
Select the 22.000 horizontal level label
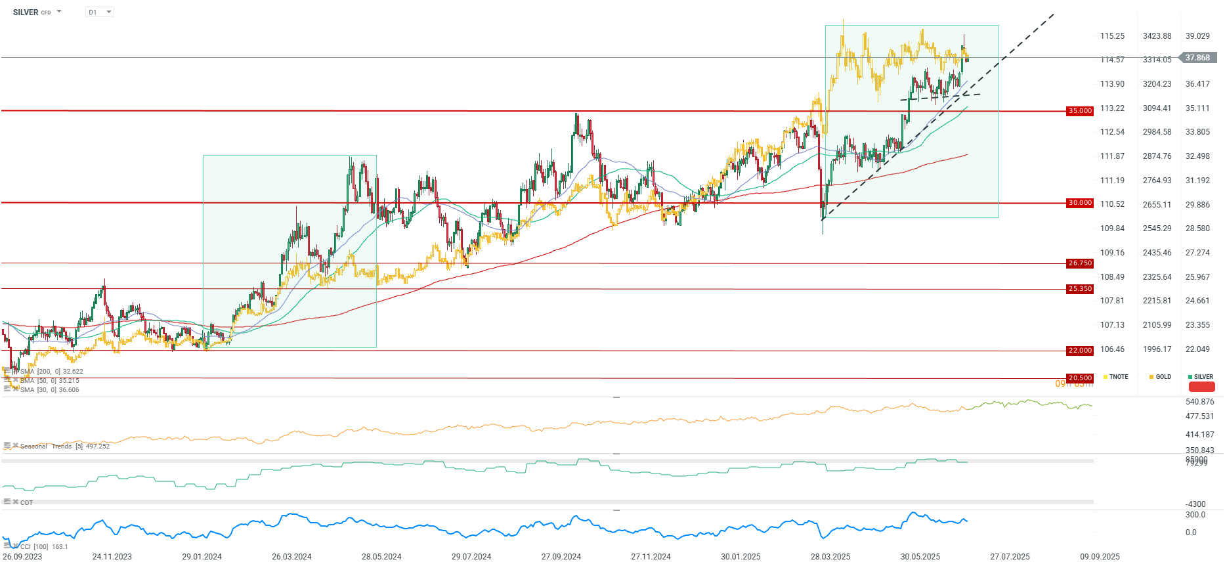click(x=1080, y=351)
